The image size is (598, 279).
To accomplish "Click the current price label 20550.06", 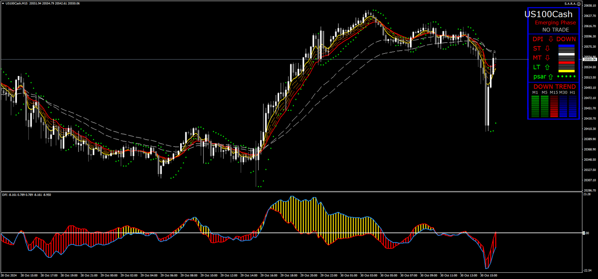I will click(590, 60).
